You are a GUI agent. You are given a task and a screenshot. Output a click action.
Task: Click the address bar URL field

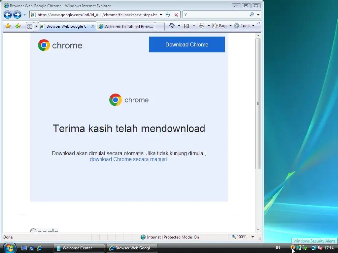(97, 15)
